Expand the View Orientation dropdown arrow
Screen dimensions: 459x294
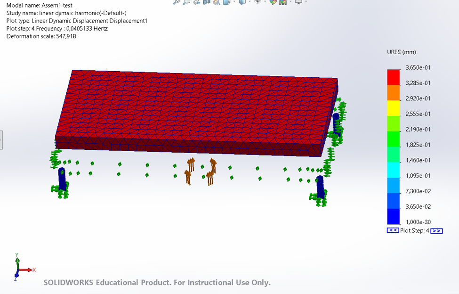click(234, 1)
